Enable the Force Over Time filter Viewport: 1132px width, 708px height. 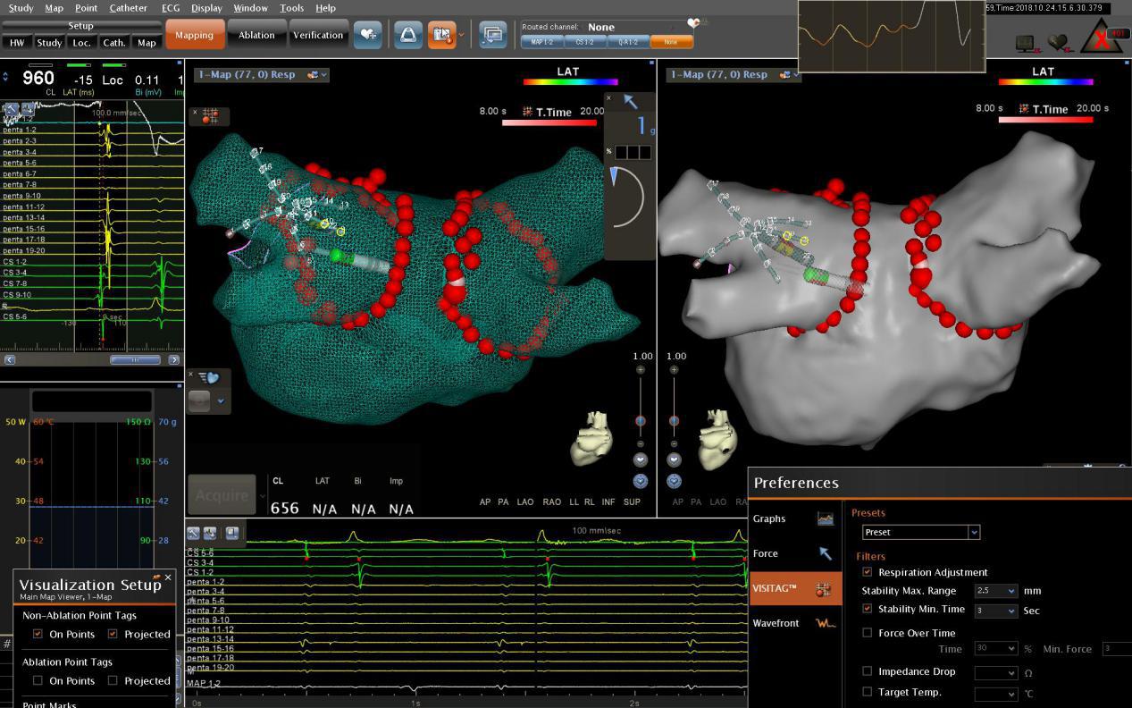click(x=867, y=633)
